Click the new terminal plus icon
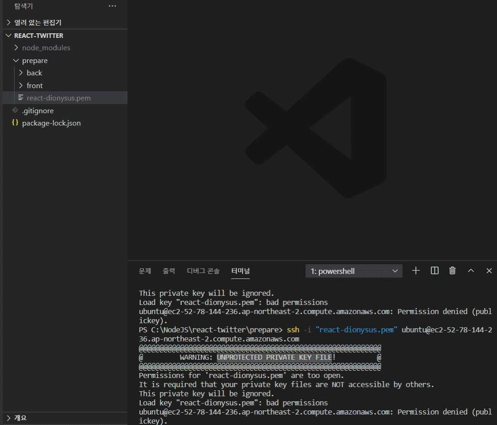Image resolution: width=497 pixels, height=425 pixels. (x=416, y=271)
